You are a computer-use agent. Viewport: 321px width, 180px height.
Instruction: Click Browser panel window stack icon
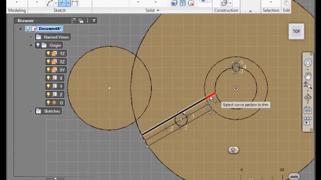[81, 20]
